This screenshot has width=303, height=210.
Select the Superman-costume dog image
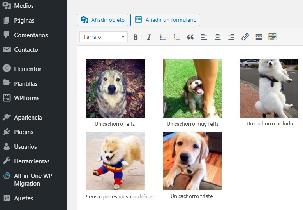[116, 160]
